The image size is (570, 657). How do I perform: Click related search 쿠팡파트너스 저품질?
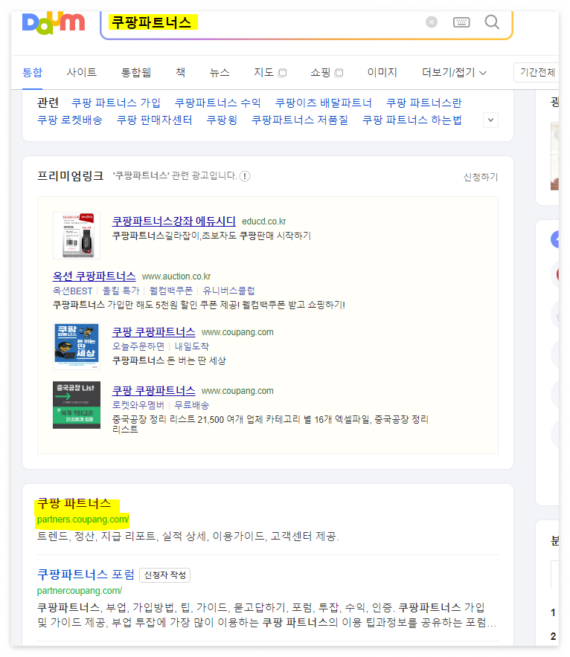[300, 120]
